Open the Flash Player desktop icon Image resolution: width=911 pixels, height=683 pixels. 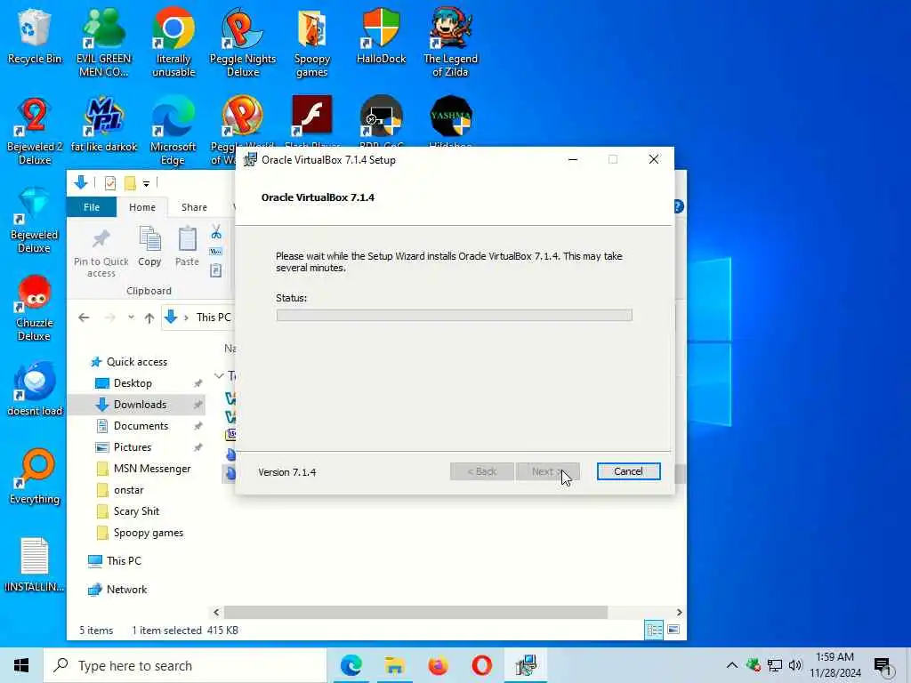click(312, 120)
